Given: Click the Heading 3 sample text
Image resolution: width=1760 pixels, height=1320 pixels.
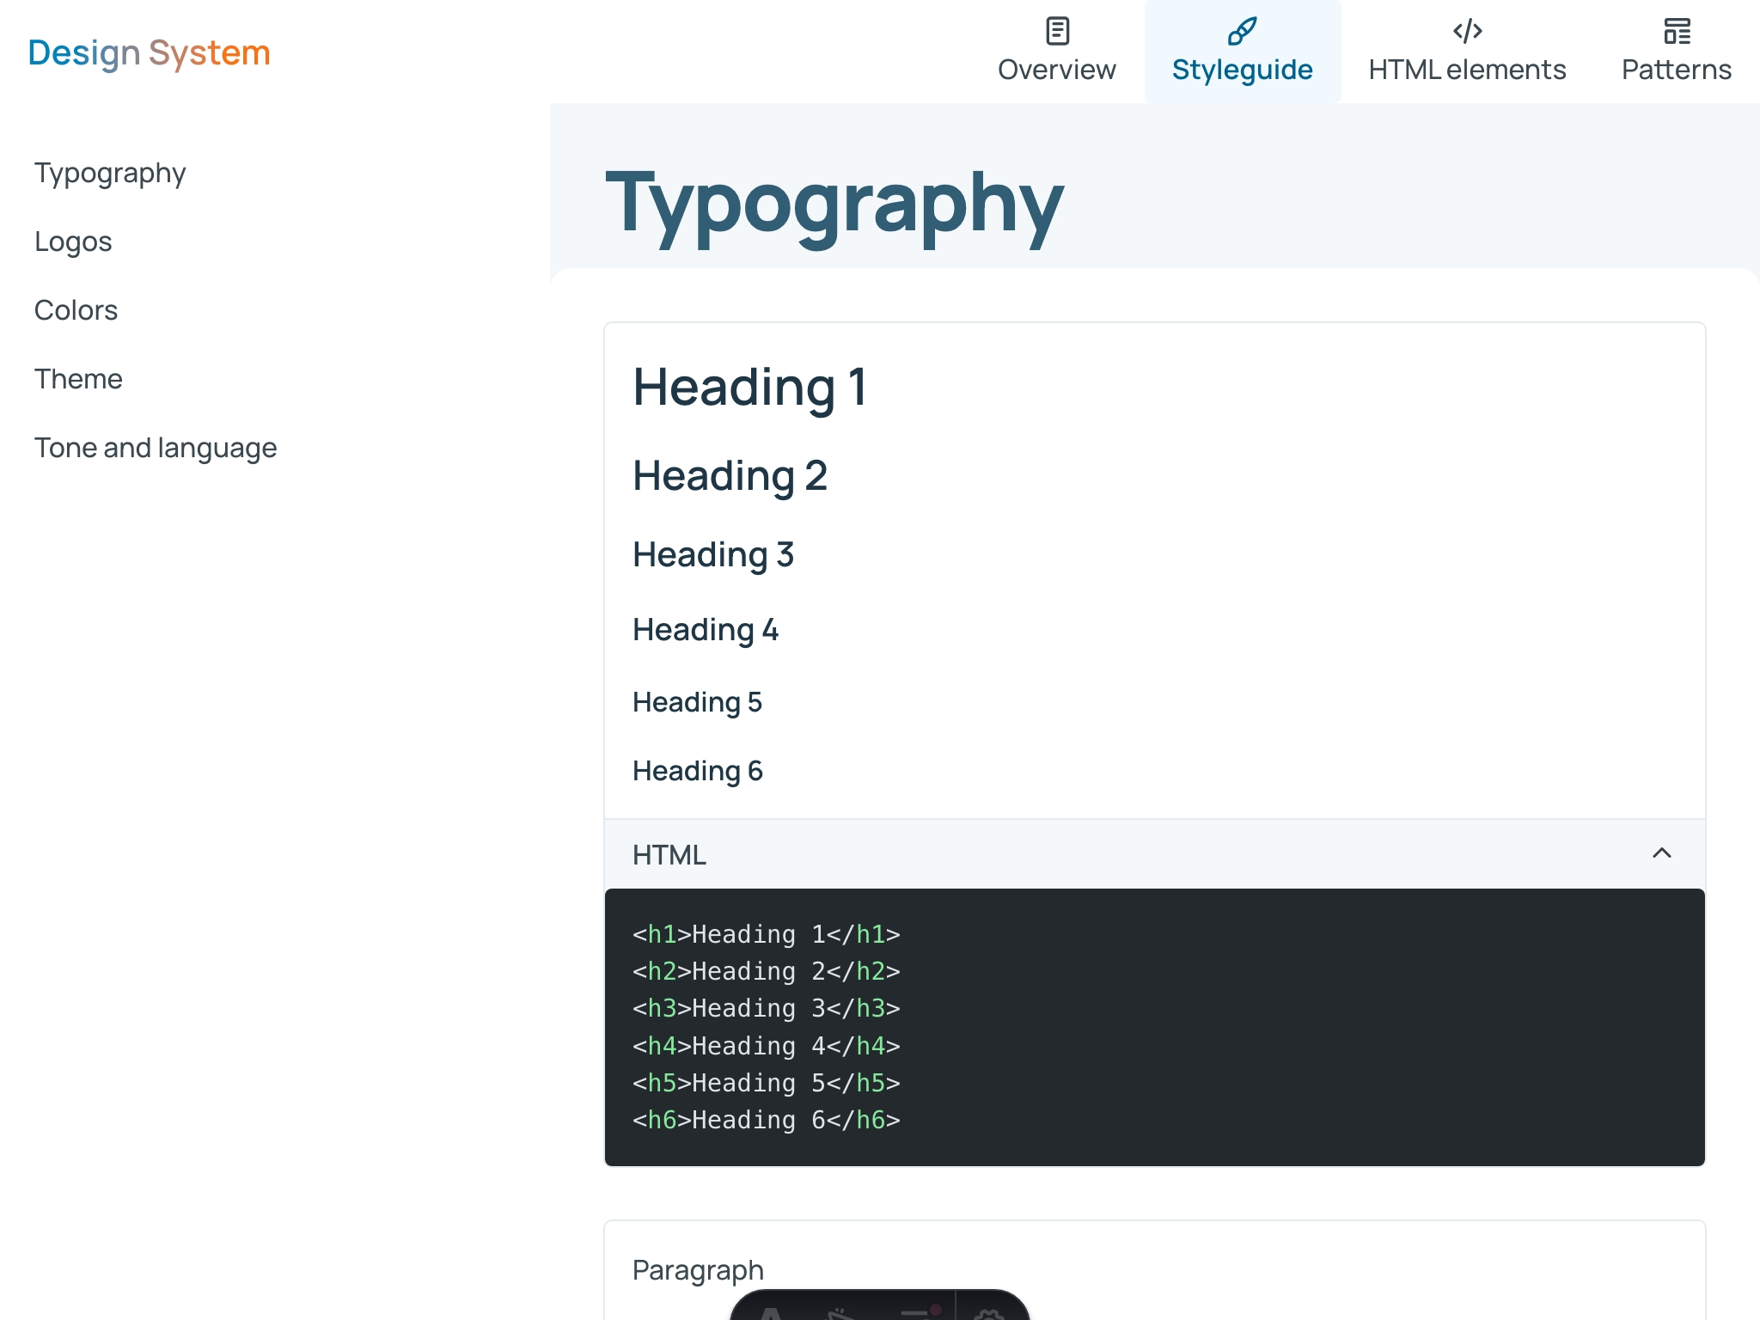Looking at the screenshot, I should coord(713,555).
